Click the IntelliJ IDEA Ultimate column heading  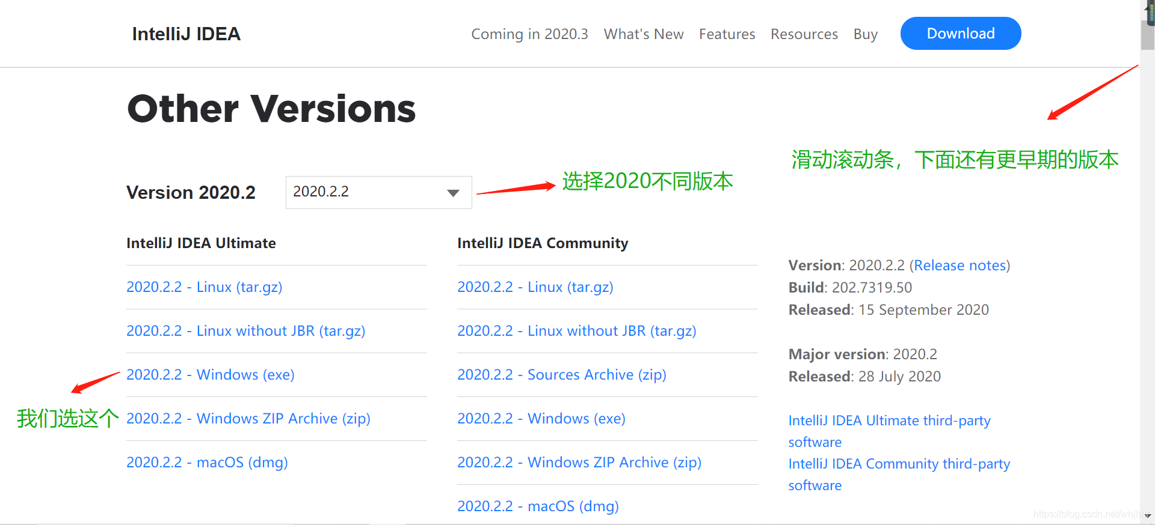(201, 243)
